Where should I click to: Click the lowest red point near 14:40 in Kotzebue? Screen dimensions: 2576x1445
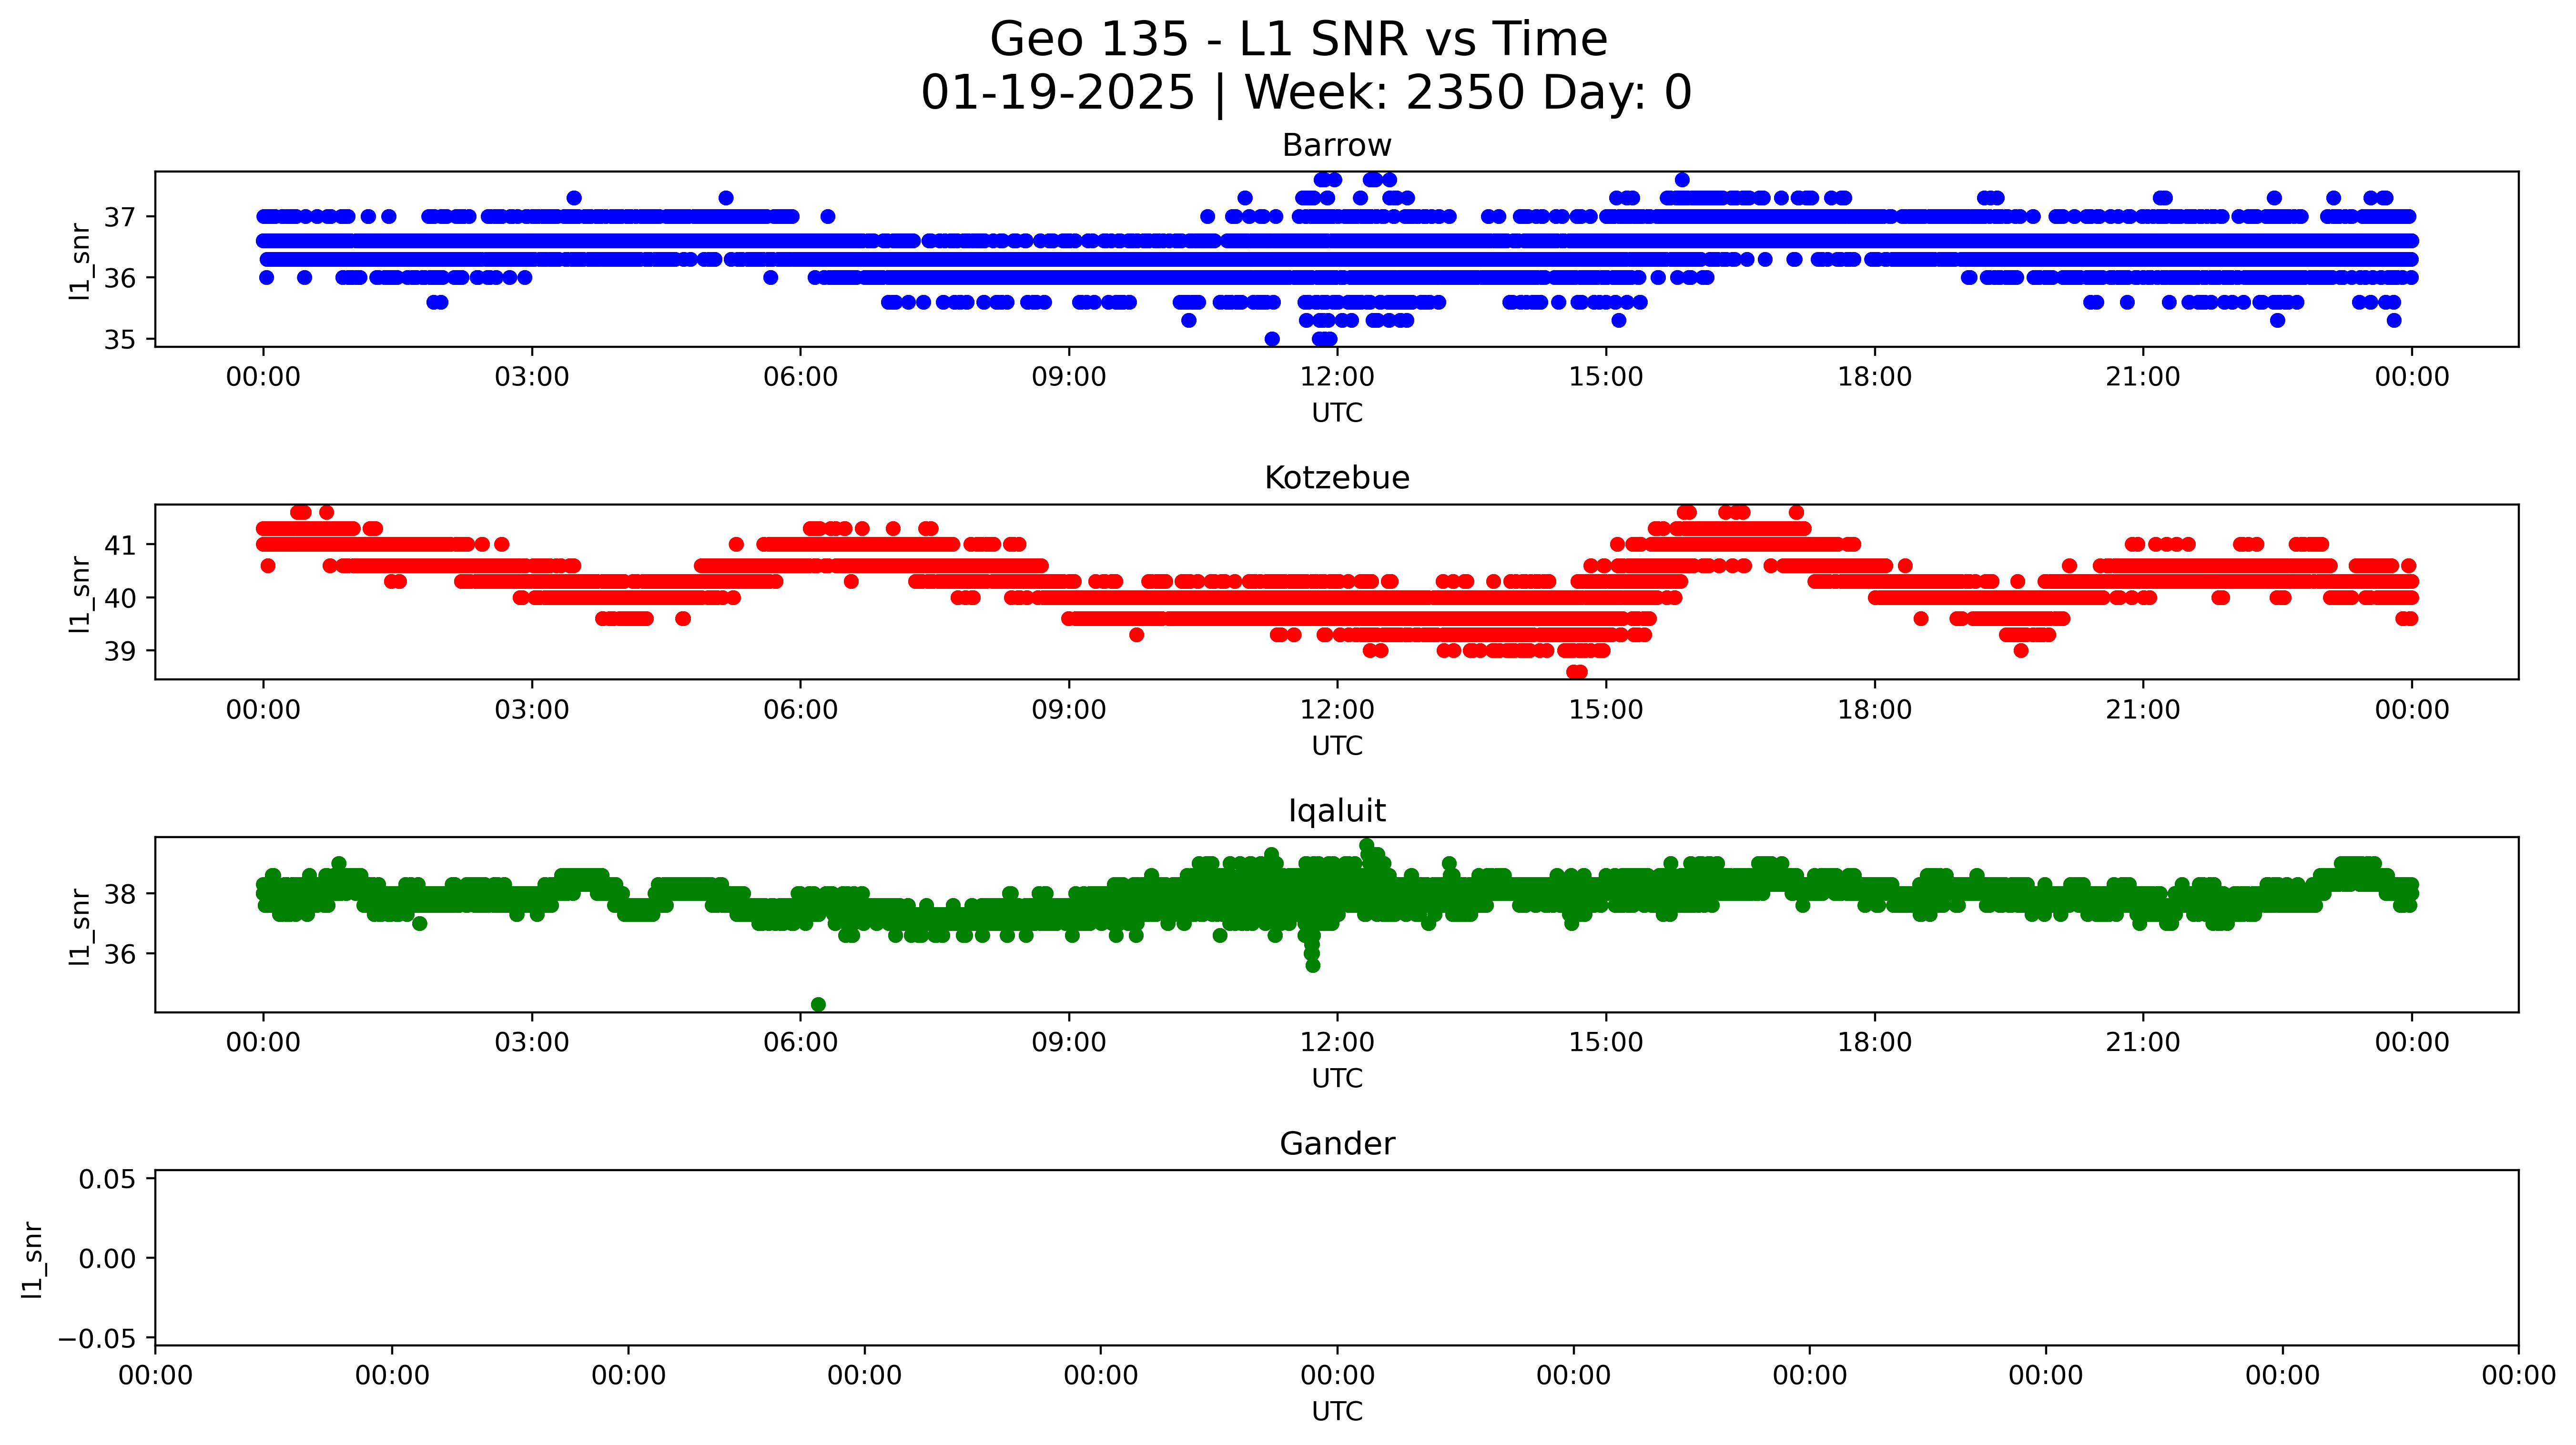(x=1577, y=672)
